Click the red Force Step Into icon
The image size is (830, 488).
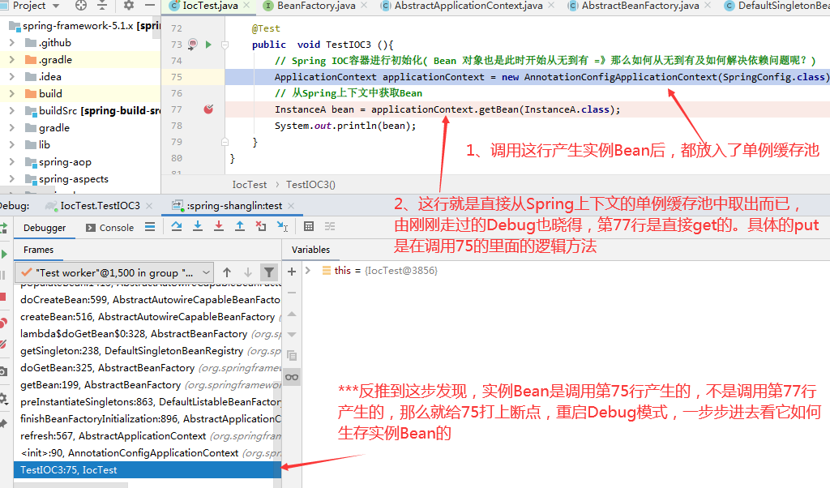(x=219, y=226)
